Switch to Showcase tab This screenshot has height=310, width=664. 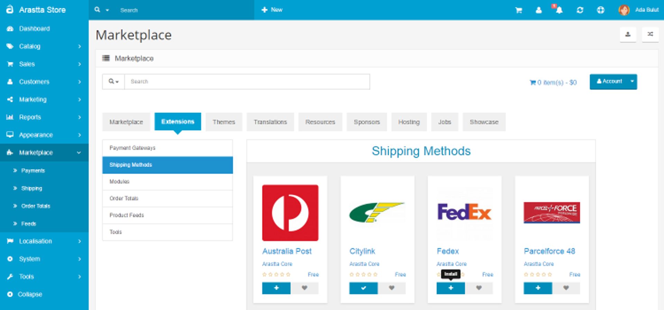(484, 122)
